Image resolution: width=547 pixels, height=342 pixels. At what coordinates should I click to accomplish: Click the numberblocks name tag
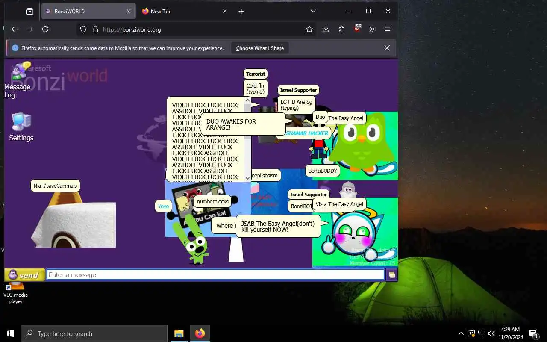(x=212, y=201)
